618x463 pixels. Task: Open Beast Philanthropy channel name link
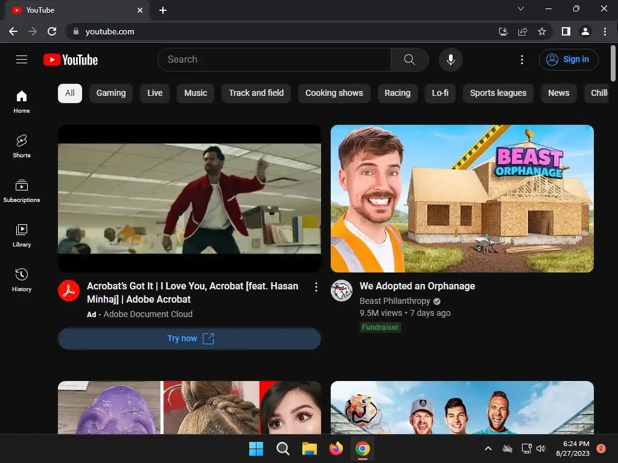tap(395, 301)
